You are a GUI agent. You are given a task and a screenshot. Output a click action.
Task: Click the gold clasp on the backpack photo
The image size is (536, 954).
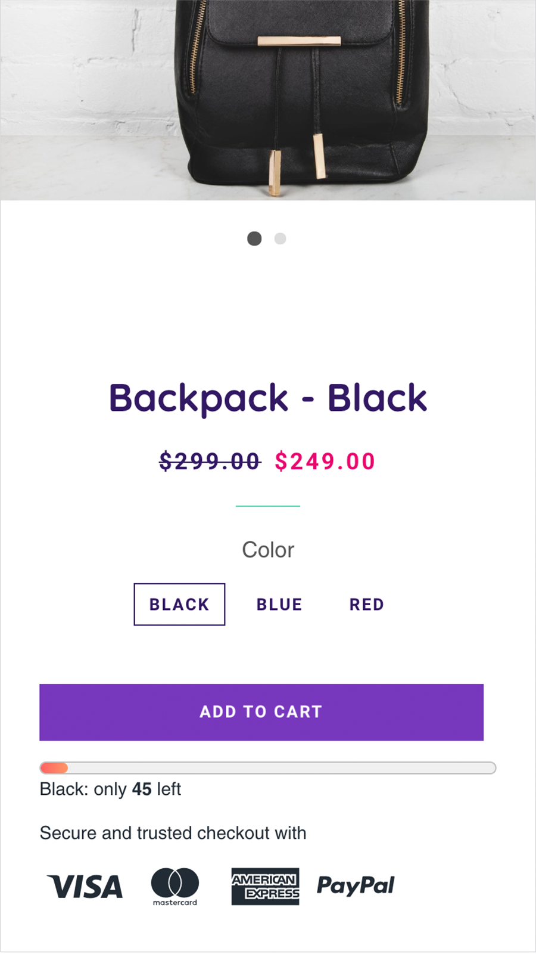299,41
